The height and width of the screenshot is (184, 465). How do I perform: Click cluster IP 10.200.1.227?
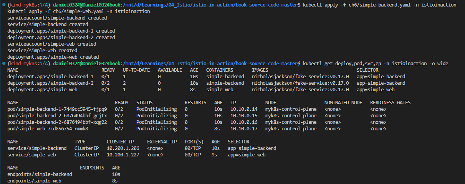point(123,155)
